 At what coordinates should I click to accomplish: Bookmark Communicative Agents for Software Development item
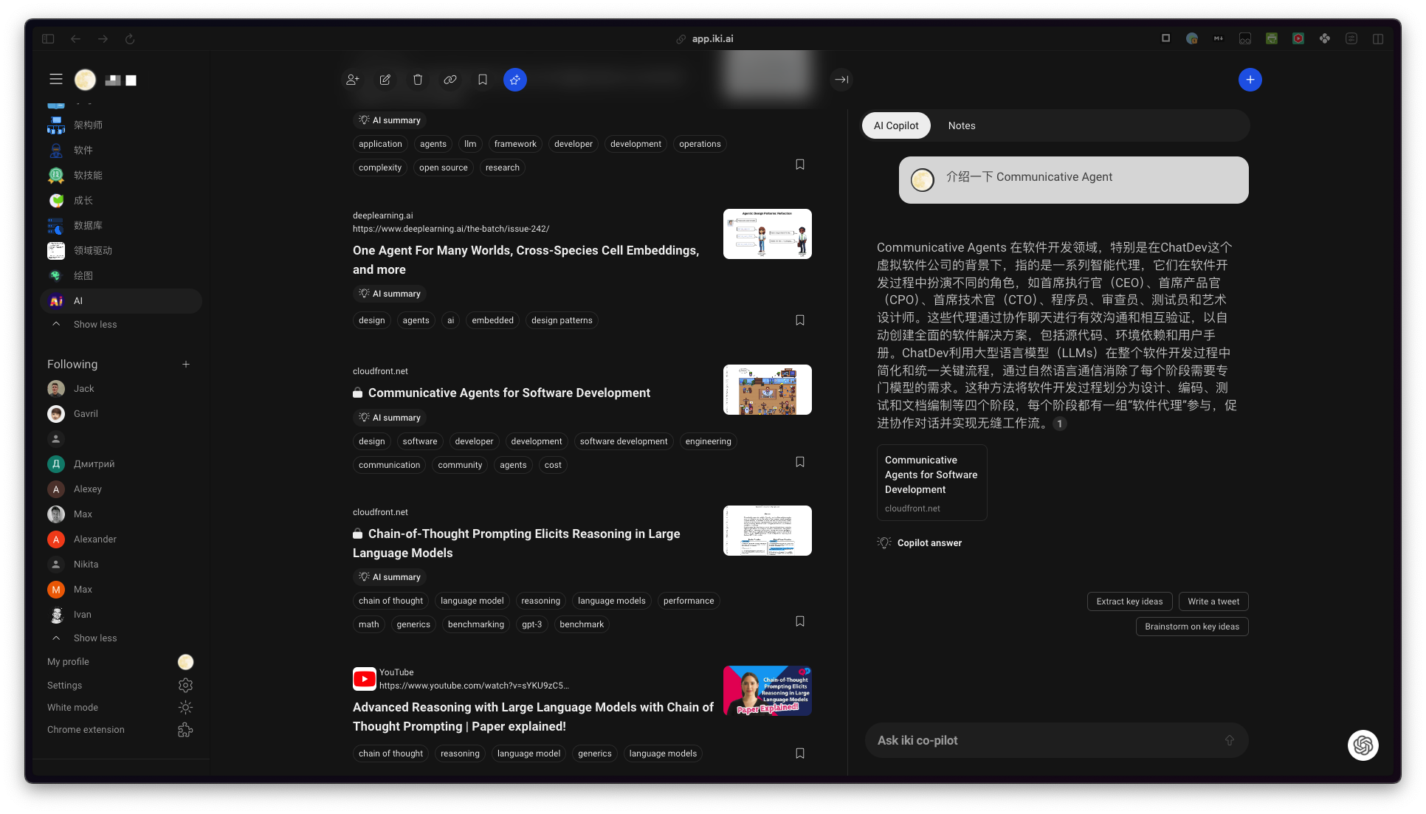point(800,462)
